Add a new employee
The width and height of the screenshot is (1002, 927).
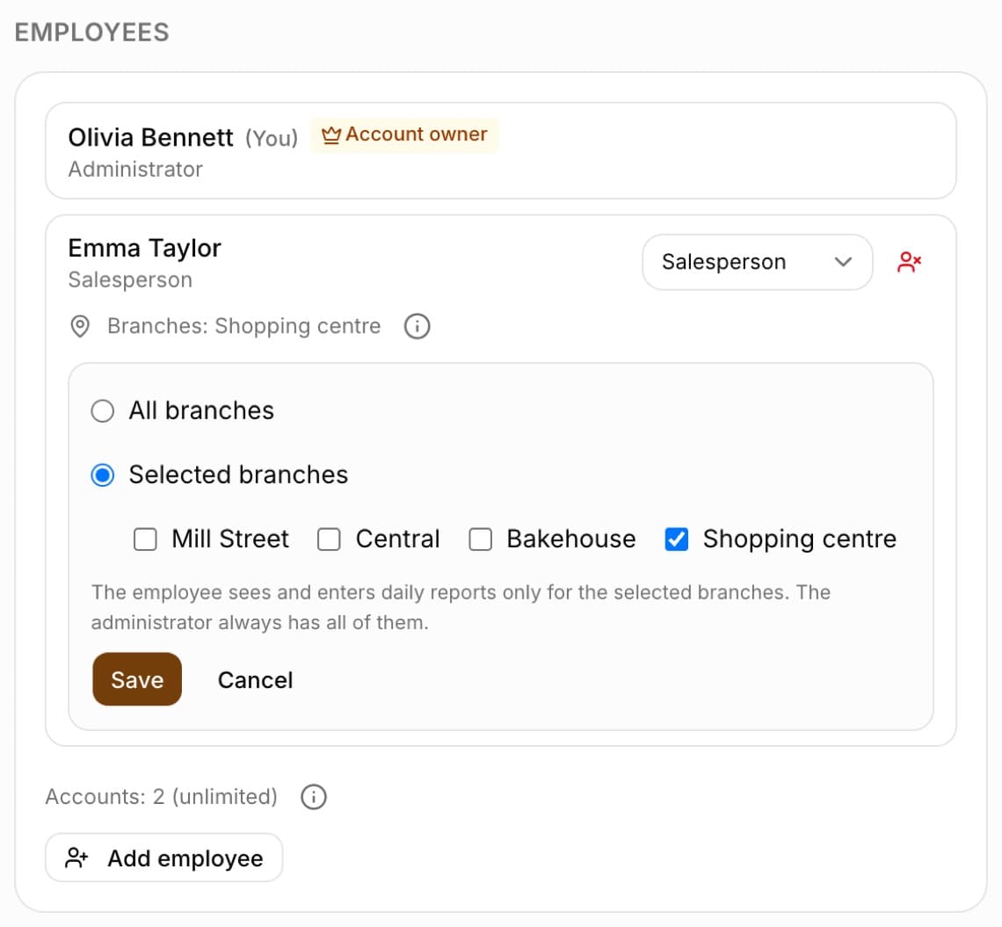(164, 858)
